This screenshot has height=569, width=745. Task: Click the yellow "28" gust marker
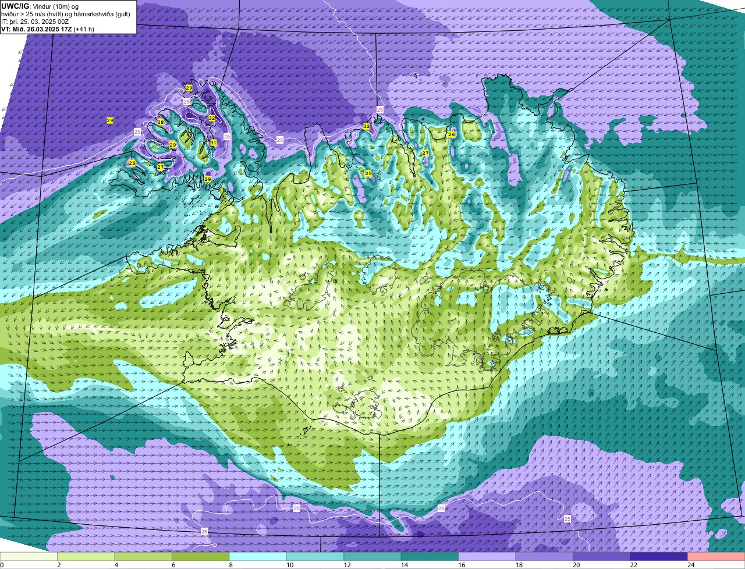tap(161, 122)
